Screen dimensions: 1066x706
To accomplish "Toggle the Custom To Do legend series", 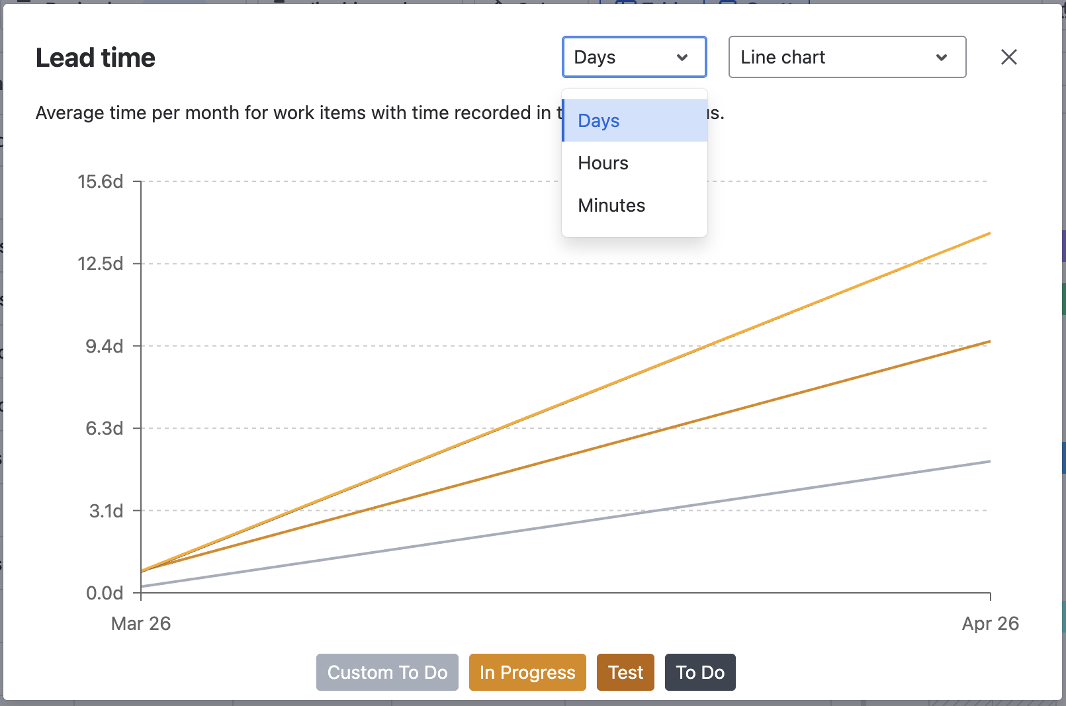I will tap(387, 672).
